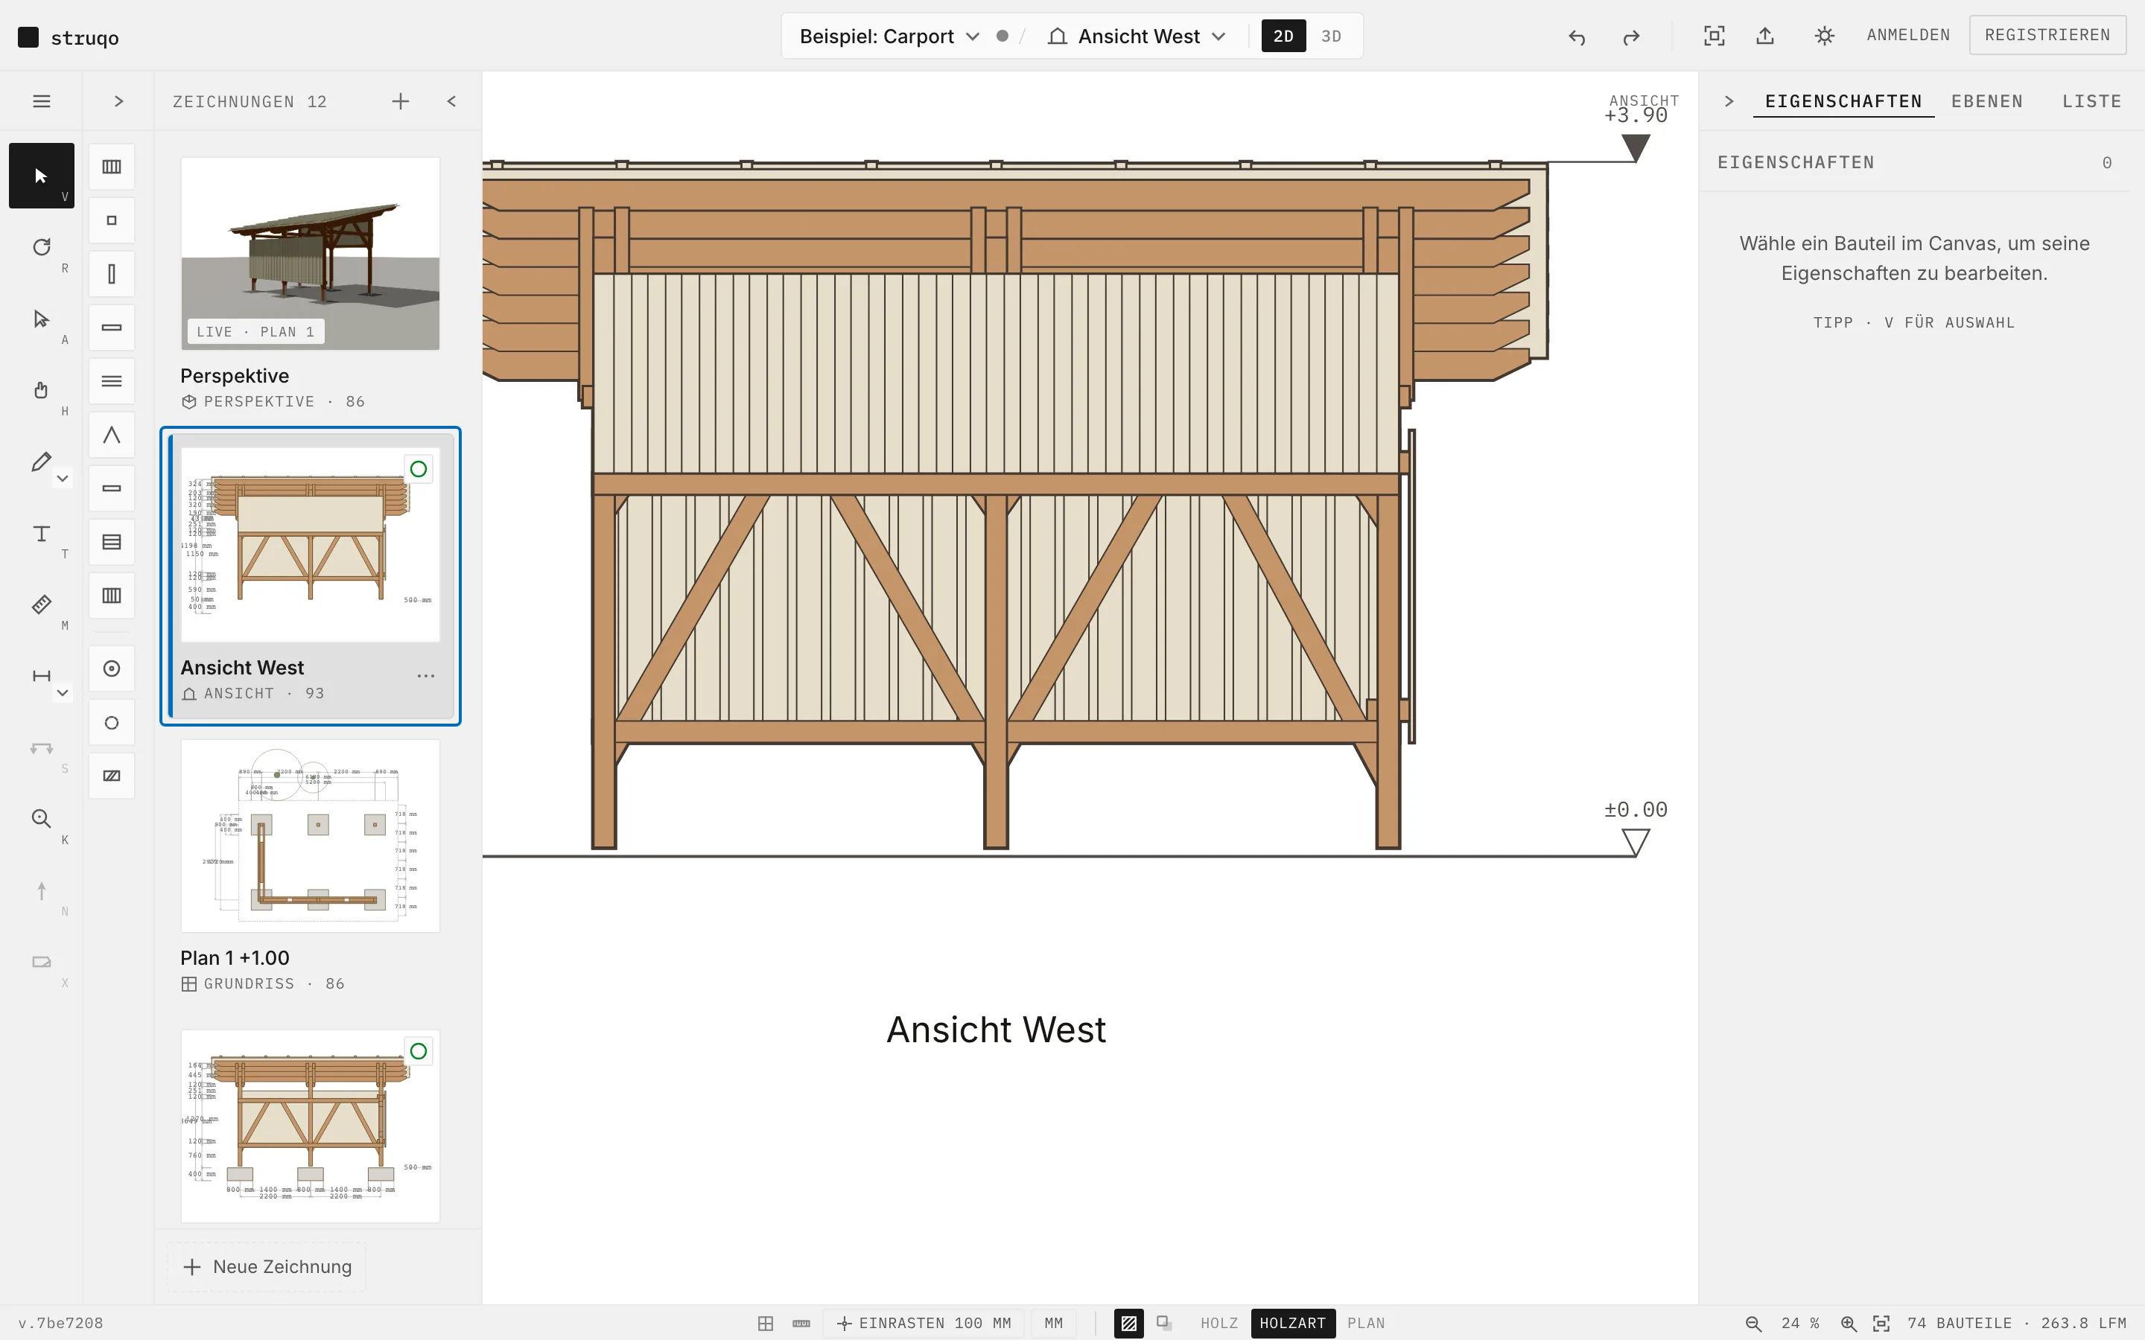The image size is (2145, 1340).
Task: Select the pencil draw tool
Action: [41, 462]
